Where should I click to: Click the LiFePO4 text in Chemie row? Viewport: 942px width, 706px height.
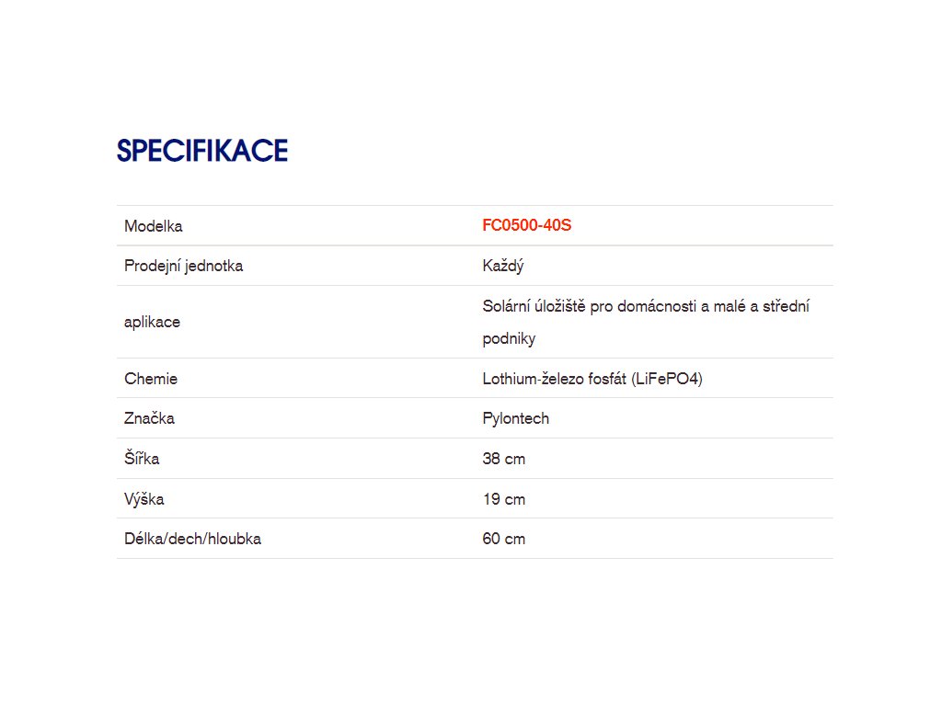[667, 379]
